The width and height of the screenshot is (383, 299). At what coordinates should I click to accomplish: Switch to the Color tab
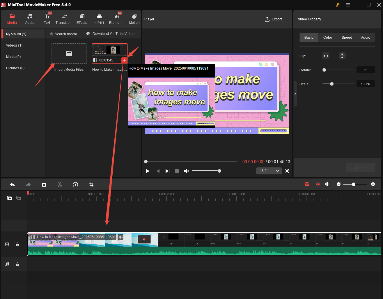(x=327, y=37)
